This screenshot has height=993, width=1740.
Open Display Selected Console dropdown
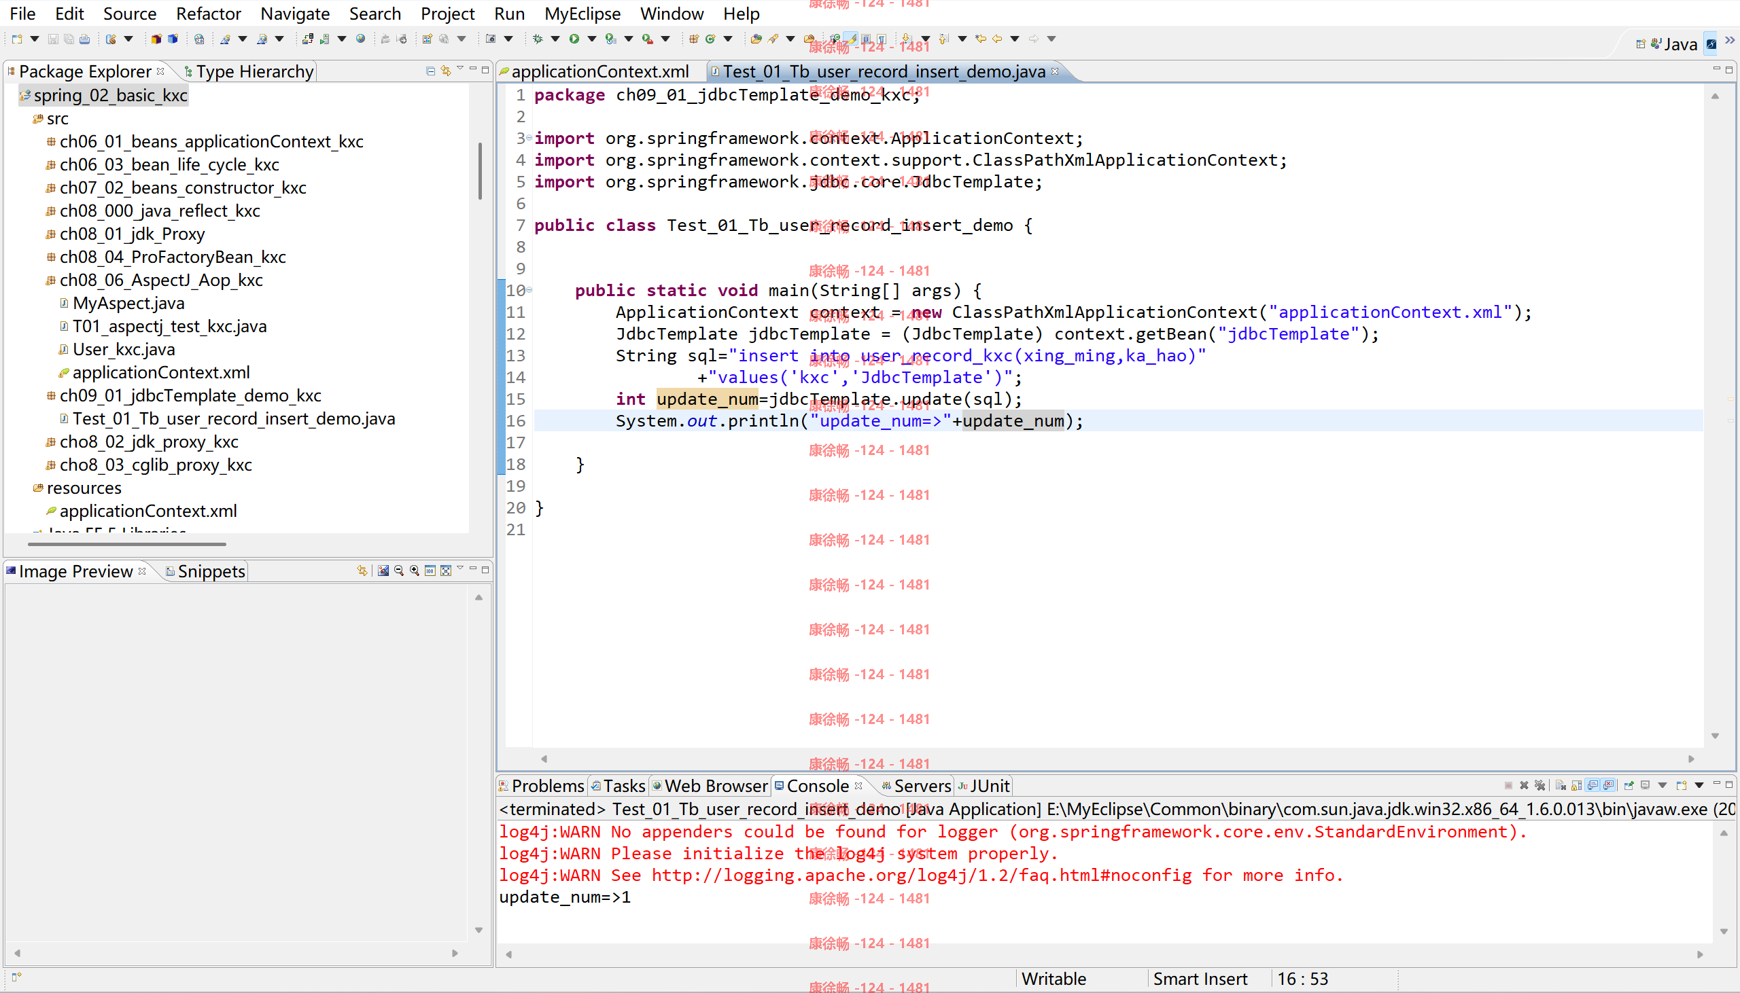point(1663,786)
